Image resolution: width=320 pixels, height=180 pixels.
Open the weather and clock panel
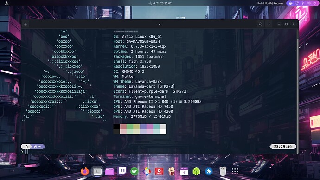160,3
